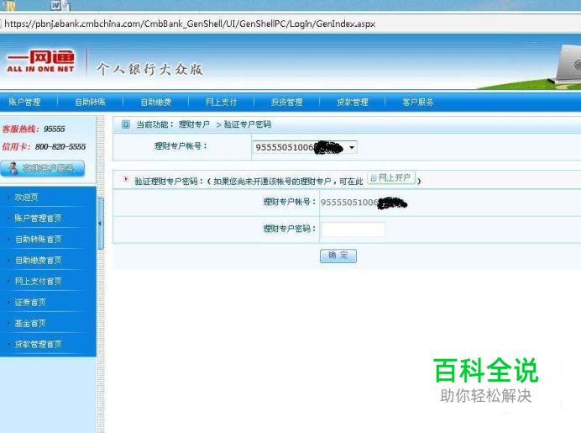581x433 pixels.
Task: Go to 欢迎页 in sidebar
Action: tap(26, 197)
